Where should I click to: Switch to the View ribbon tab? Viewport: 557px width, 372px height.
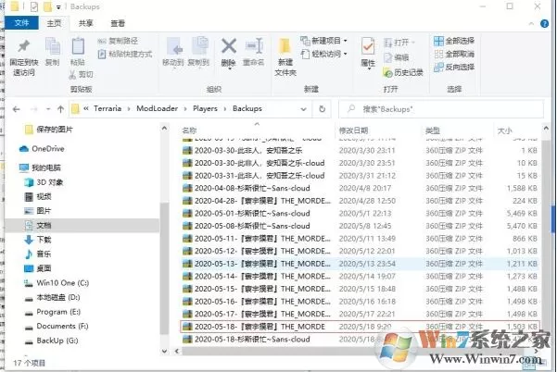118,23
